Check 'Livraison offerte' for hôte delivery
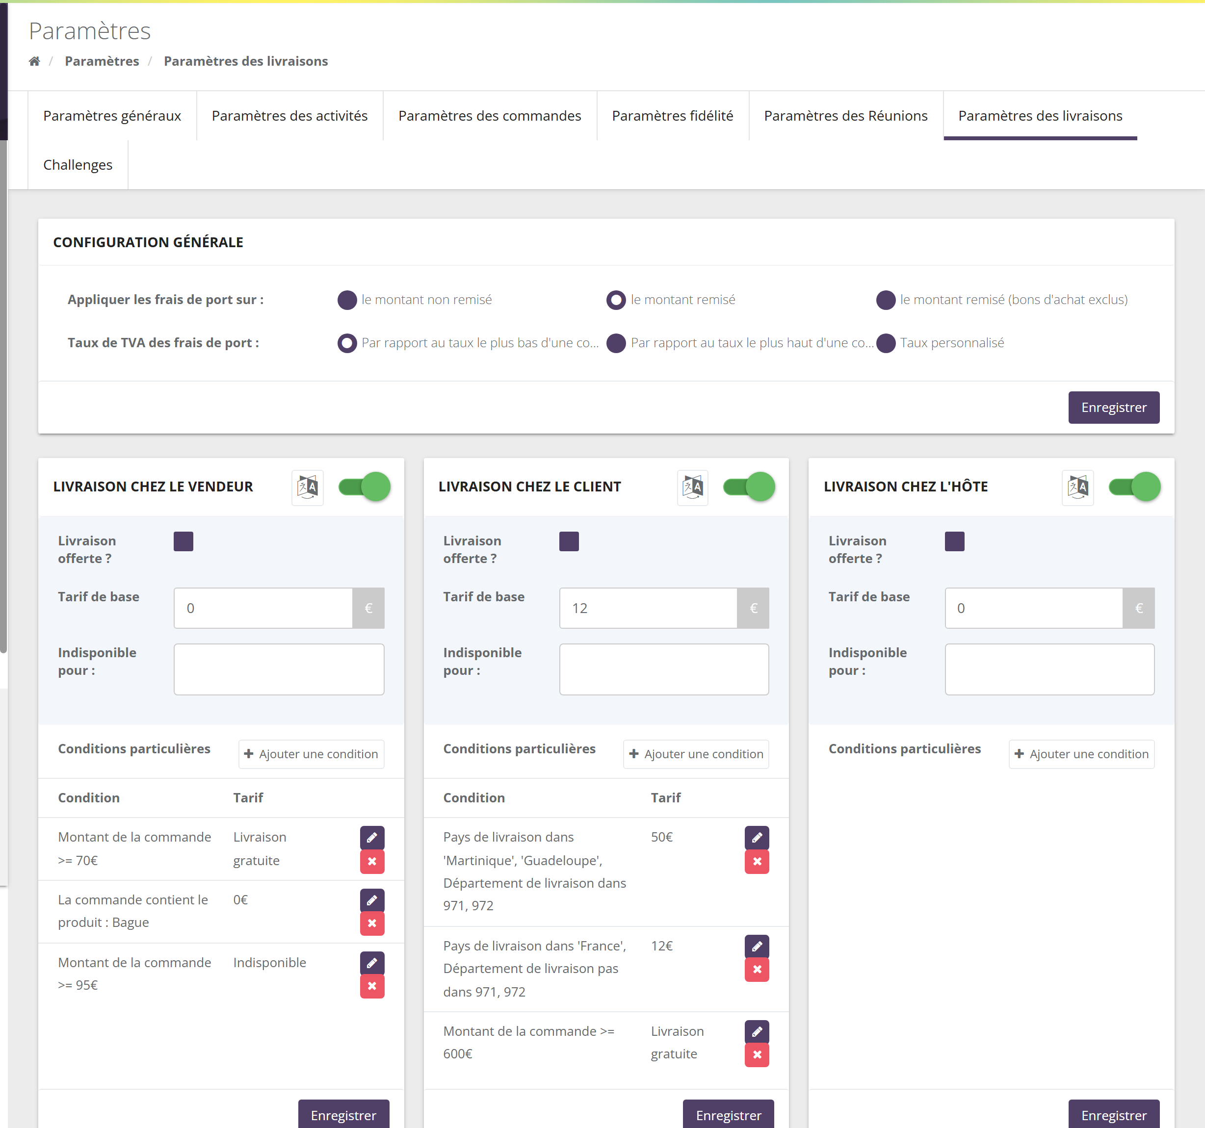This screenshot has height=1128, width=1205. point(955,541)
